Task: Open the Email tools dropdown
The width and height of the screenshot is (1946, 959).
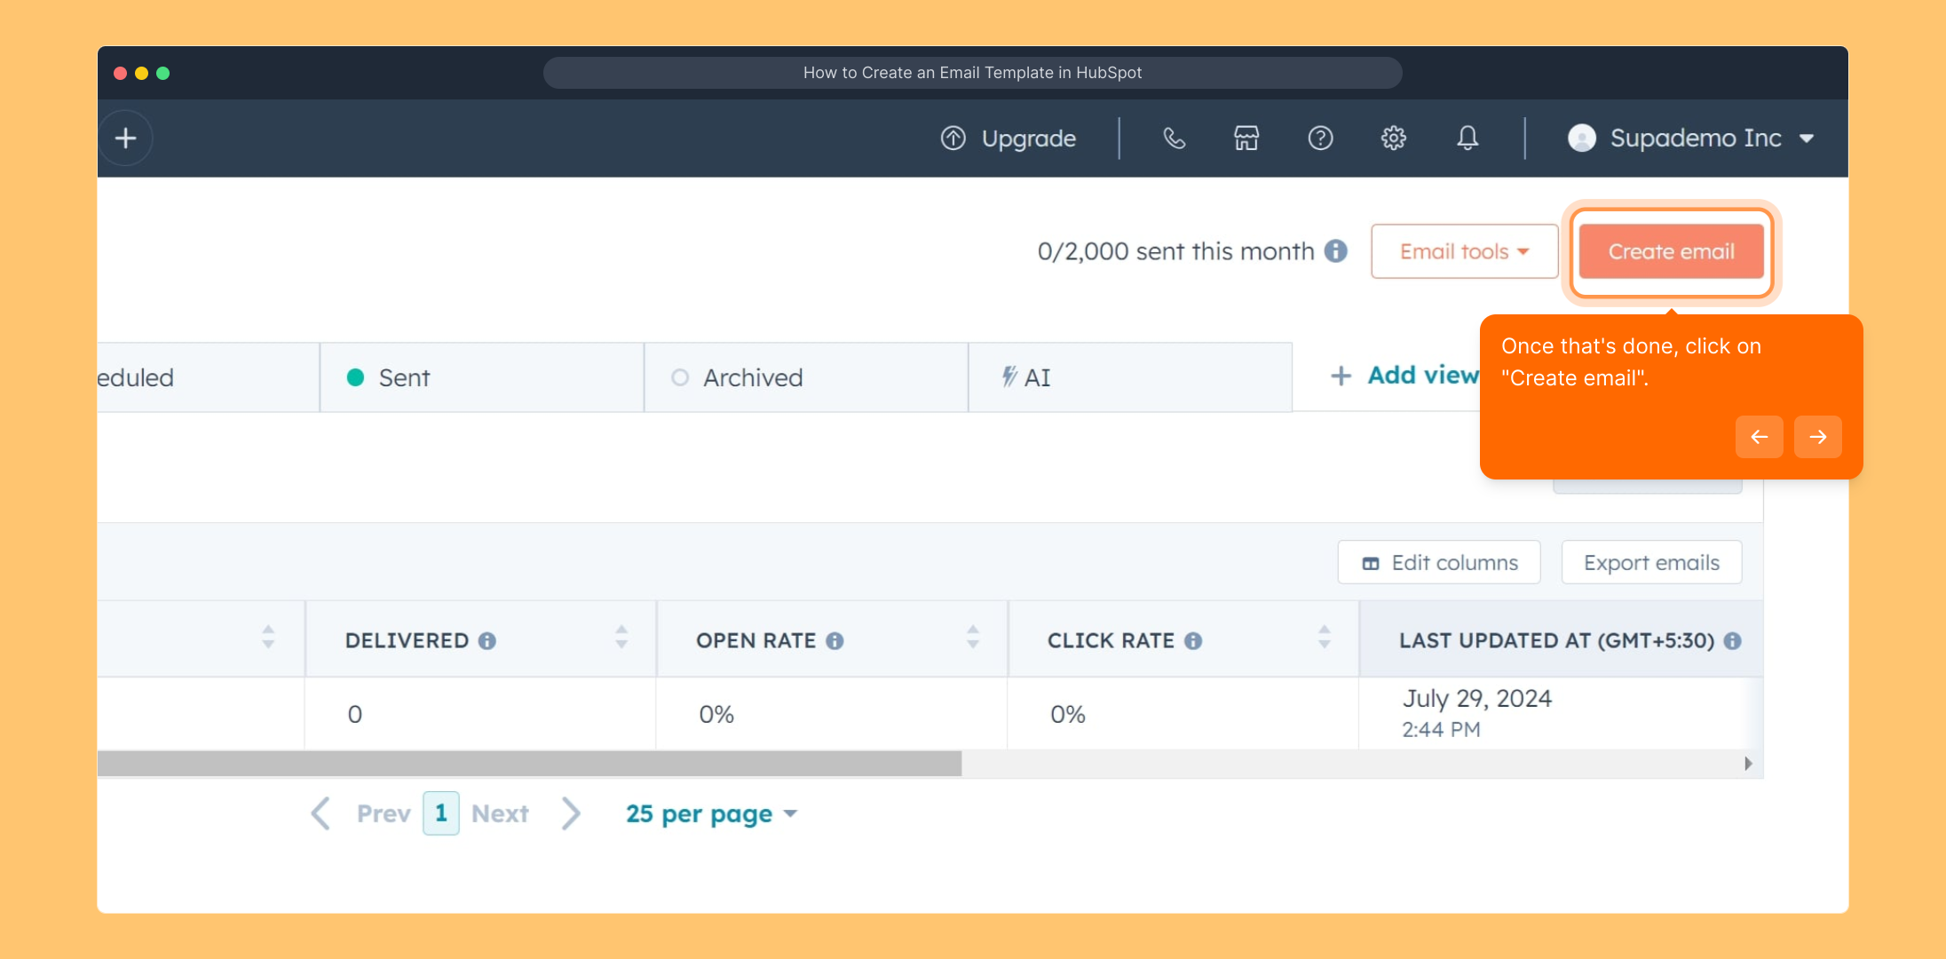Action: [x=1464, y=251]
